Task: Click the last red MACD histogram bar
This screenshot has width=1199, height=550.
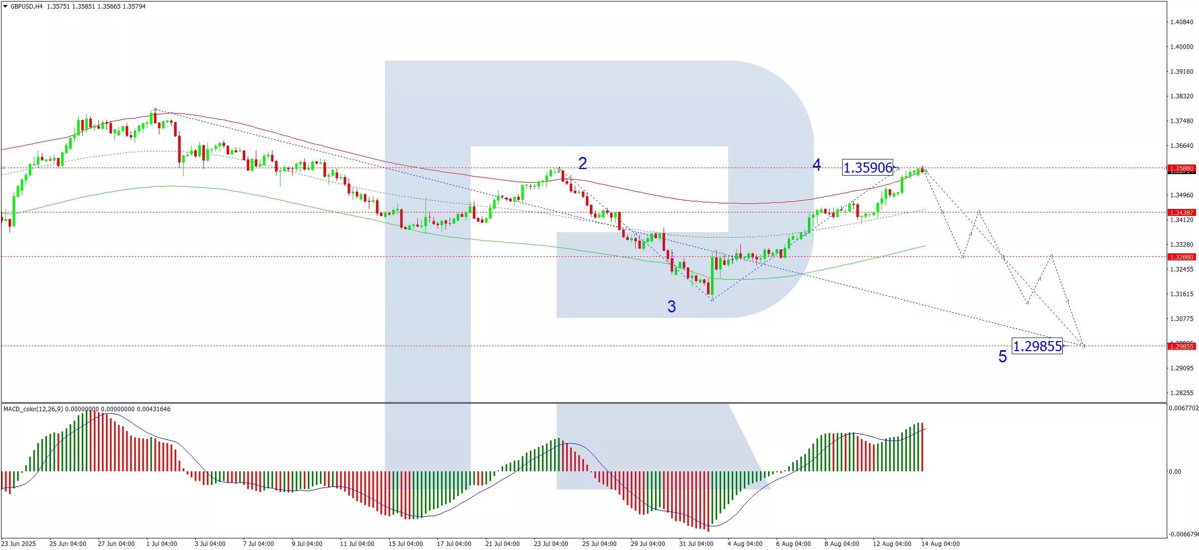Action: pos(922,447)
